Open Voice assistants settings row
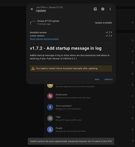Image resolution: width=135 pixels, height=147 pixels. click(x=90, y=107)
